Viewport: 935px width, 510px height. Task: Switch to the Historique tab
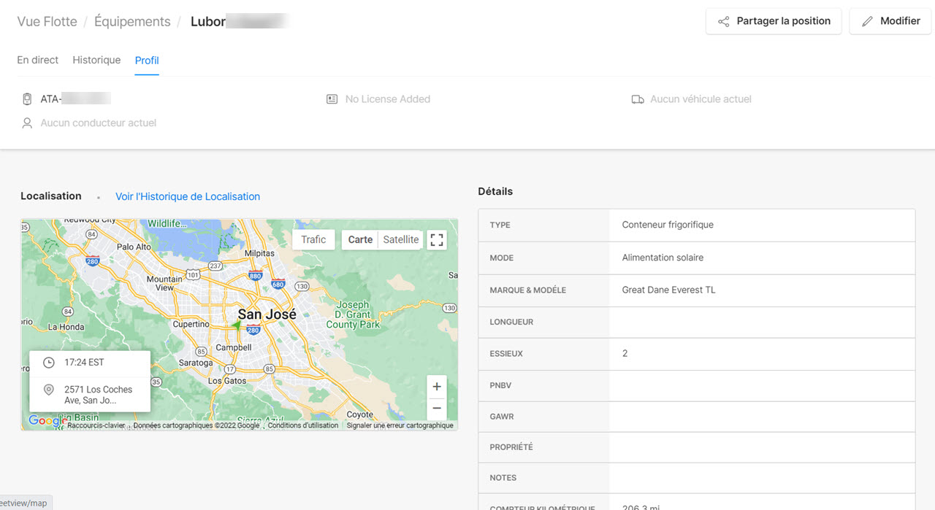(x=96, y=60)
